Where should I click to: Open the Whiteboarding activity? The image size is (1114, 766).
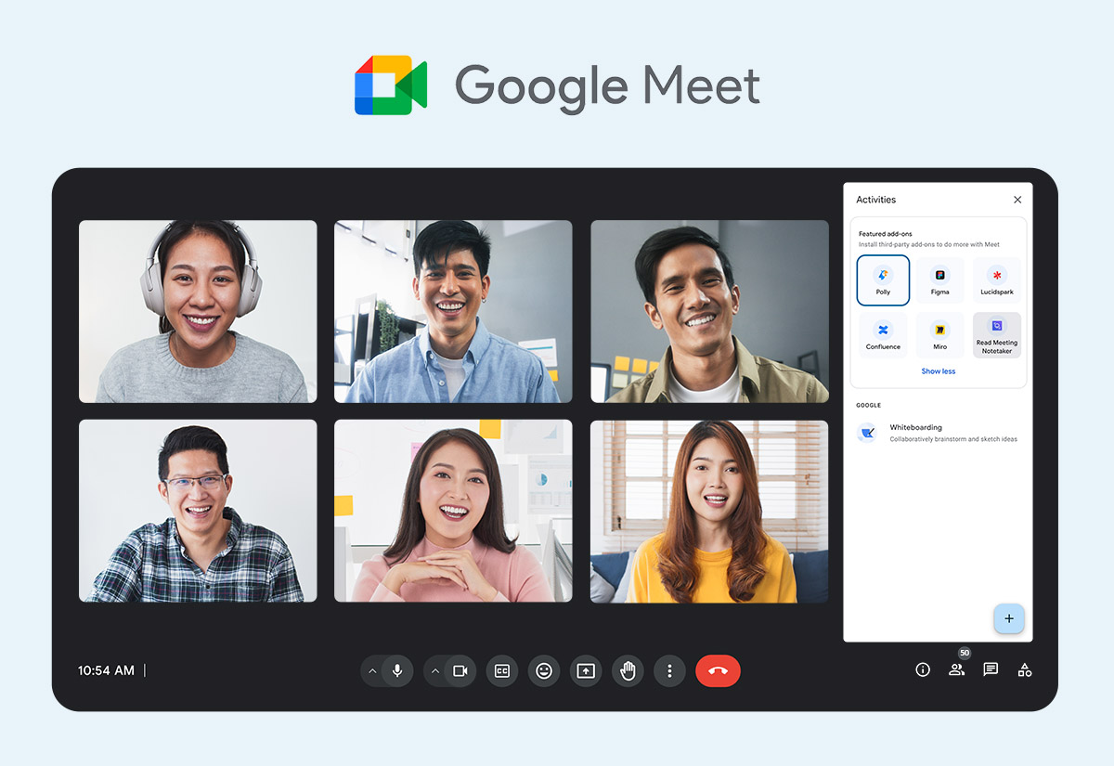tap(914, 431)
